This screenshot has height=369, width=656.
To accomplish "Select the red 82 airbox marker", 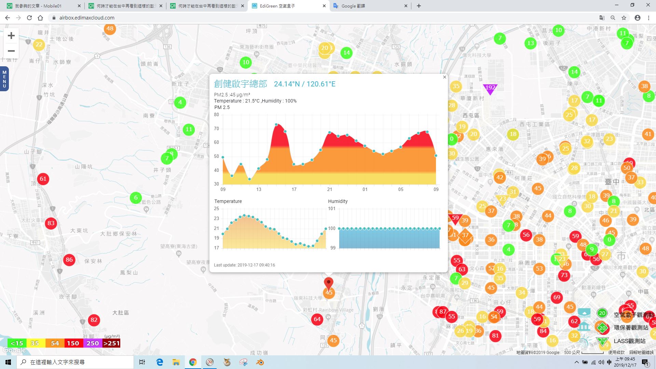I will pyautogui.click(x=94, y=320).
